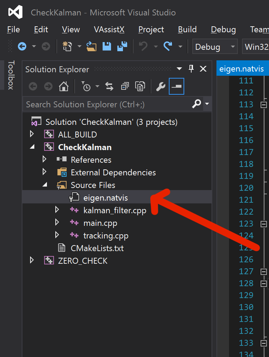269x357 pixels.
Task: Open the New Project dropdown arrow
Action: [80, 46]
